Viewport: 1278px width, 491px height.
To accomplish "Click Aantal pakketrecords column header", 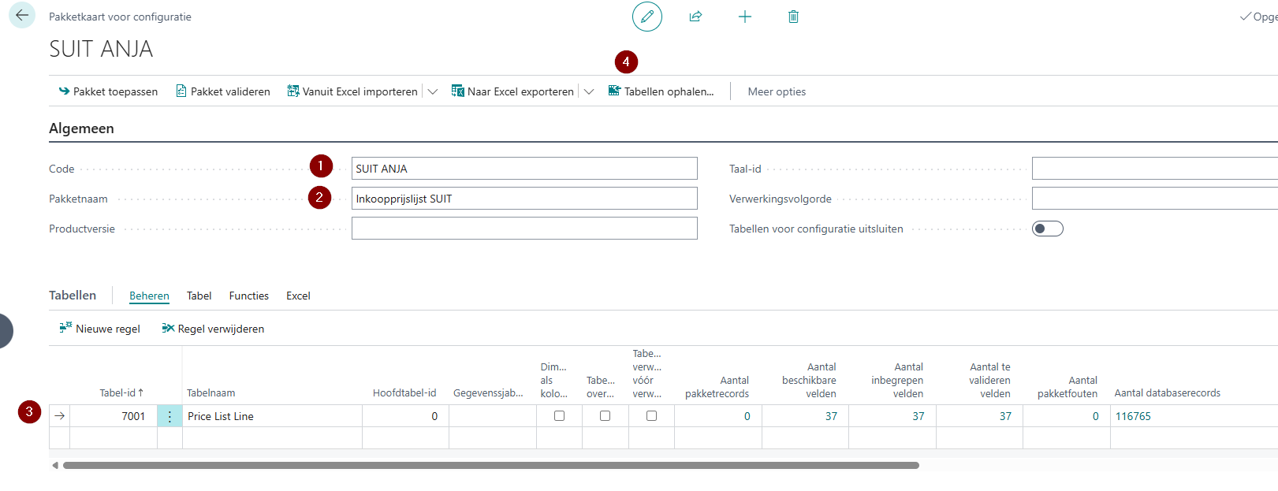I will pyautogui.click(x=717, y=386).
